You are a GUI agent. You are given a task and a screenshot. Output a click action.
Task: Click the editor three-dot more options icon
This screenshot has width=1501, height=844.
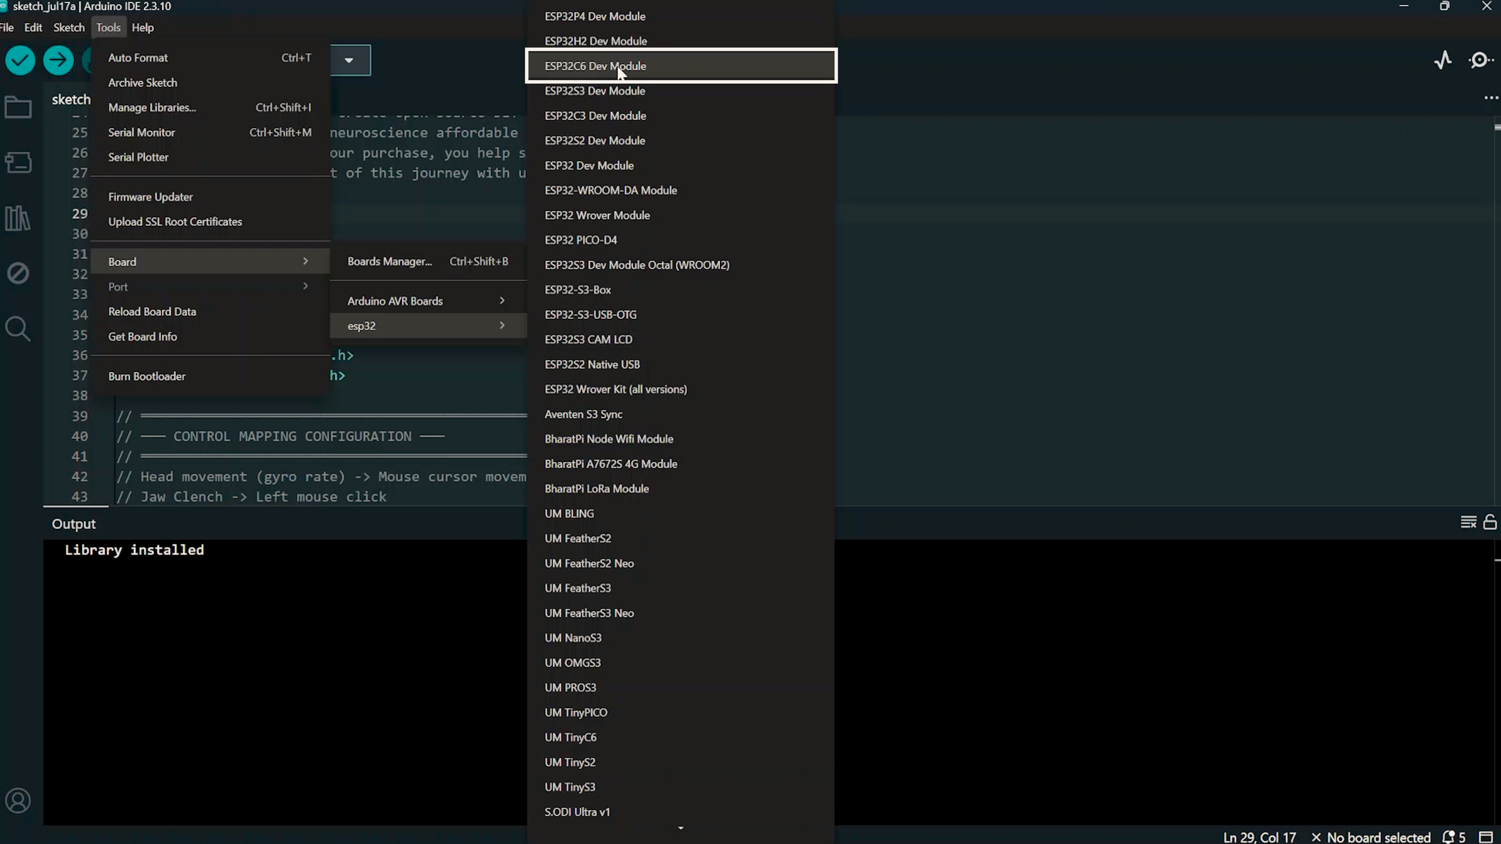click(x=1491, y=98)
